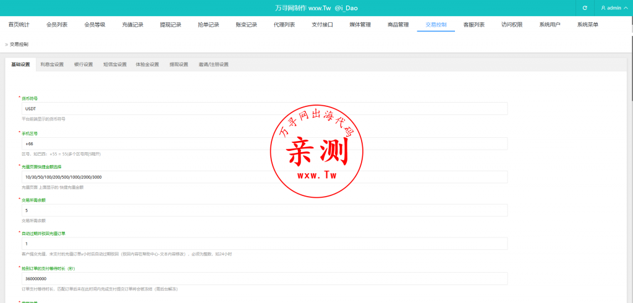
Task: Open 访问权限 menu item
Action: tap(512, 25)
